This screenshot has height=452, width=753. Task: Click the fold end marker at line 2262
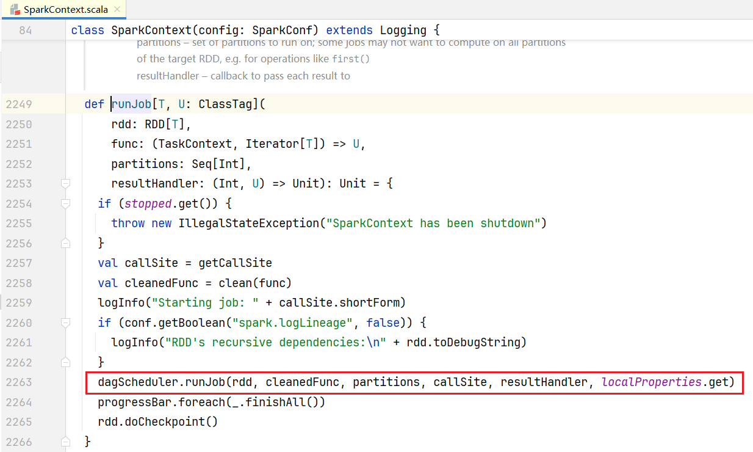coord(65,362)
